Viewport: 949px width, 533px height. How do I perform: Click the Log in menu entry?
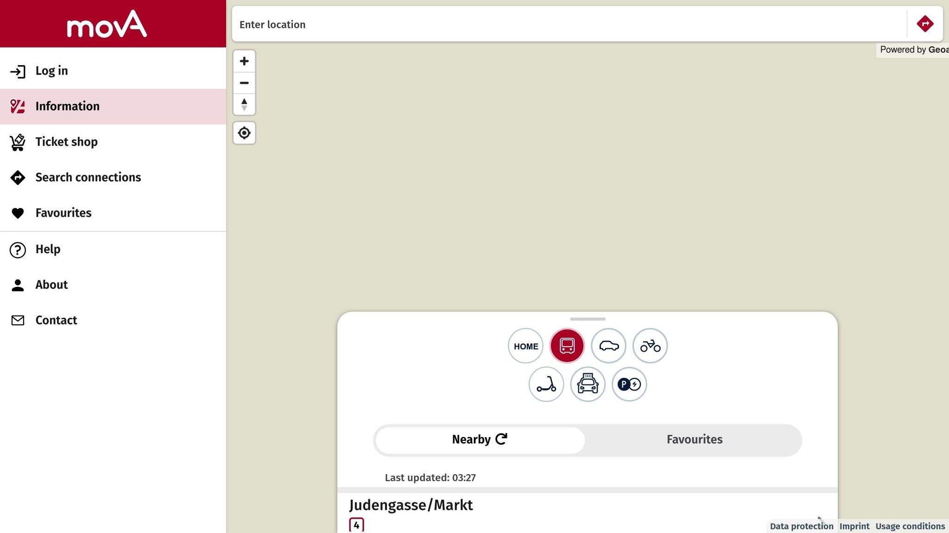pos(51,71)
